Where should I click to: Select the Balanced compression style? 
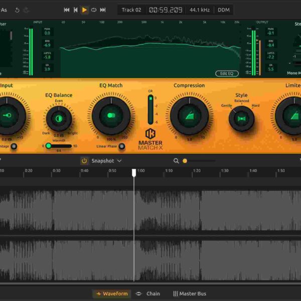coord(241,101)
